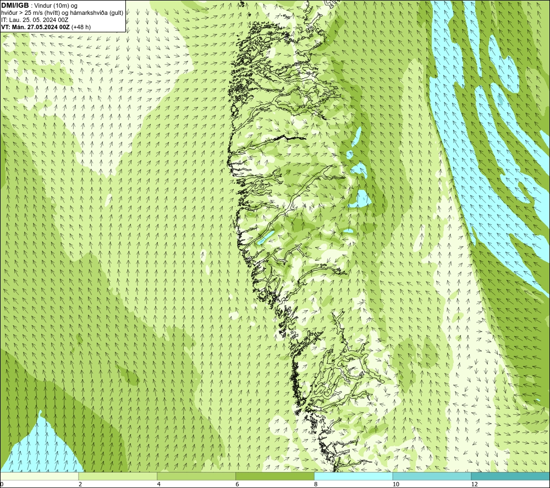Click the '(+48 h)' forecast offset text
550x488 pixels.
pos(81,27)
